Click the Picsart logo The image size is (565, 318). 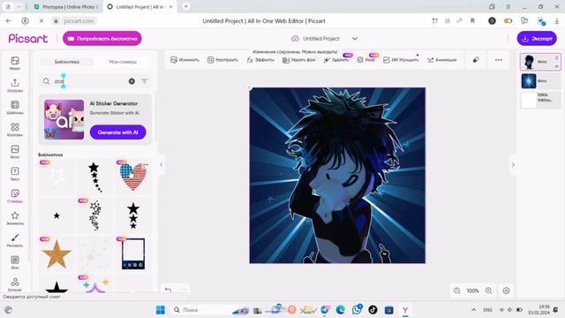click(28, 38)
